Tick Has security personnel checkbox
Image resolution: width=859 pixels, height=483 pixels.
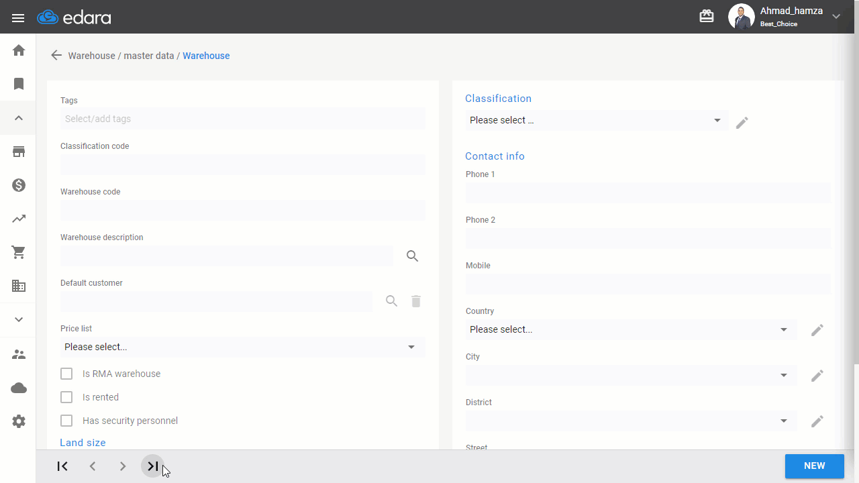66,421
